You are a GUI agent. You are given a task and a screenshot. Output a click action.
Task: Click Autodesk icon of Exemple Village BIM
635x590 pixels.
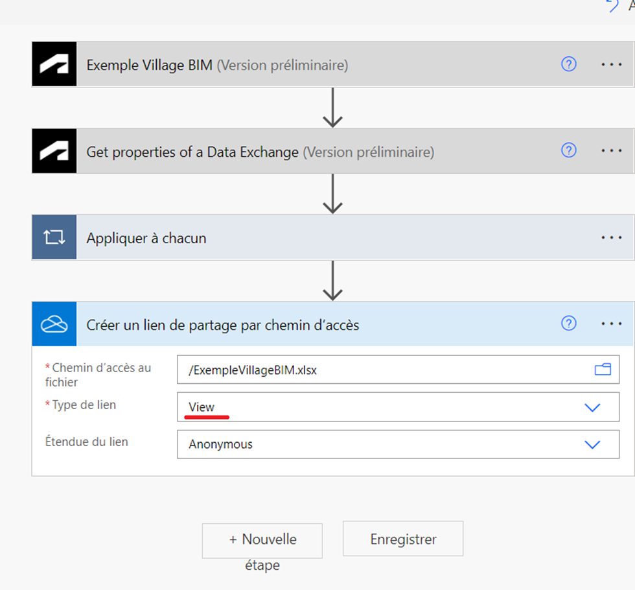pyautogui.click(x=54, y=64)
